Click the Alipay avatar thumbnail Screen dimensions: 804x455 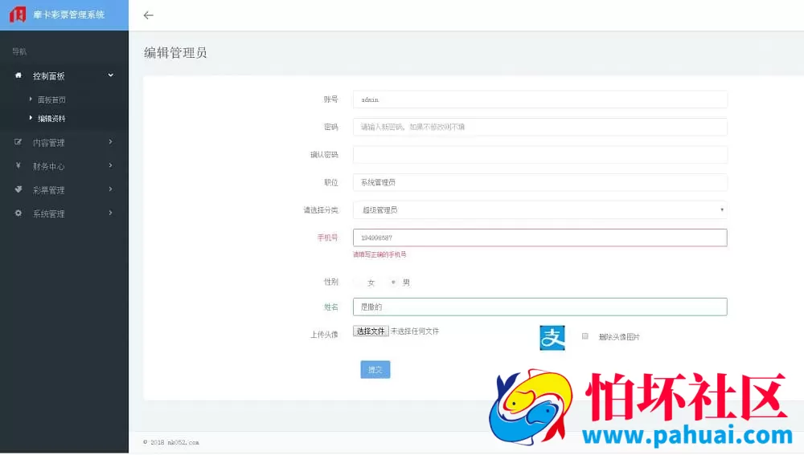tap(552, 338)
